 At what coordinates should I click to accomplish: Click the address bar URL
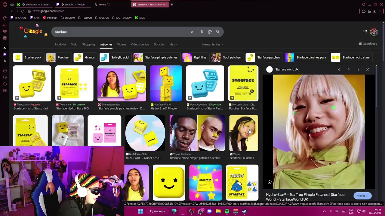click(49, 11)
